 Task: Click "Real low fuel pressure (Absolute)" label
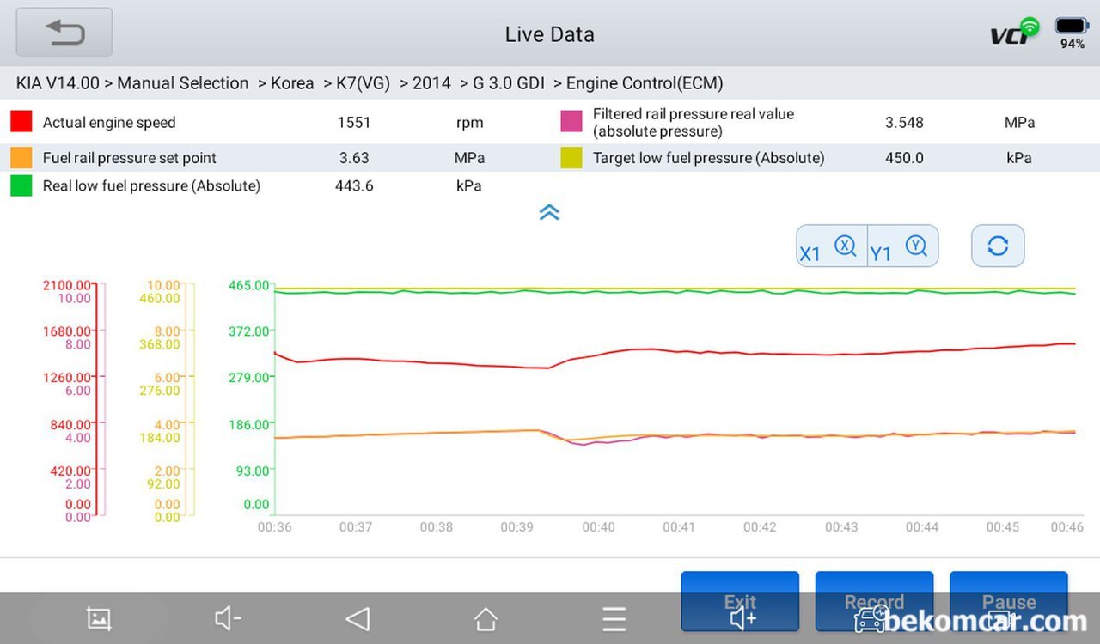coord(151,185)
